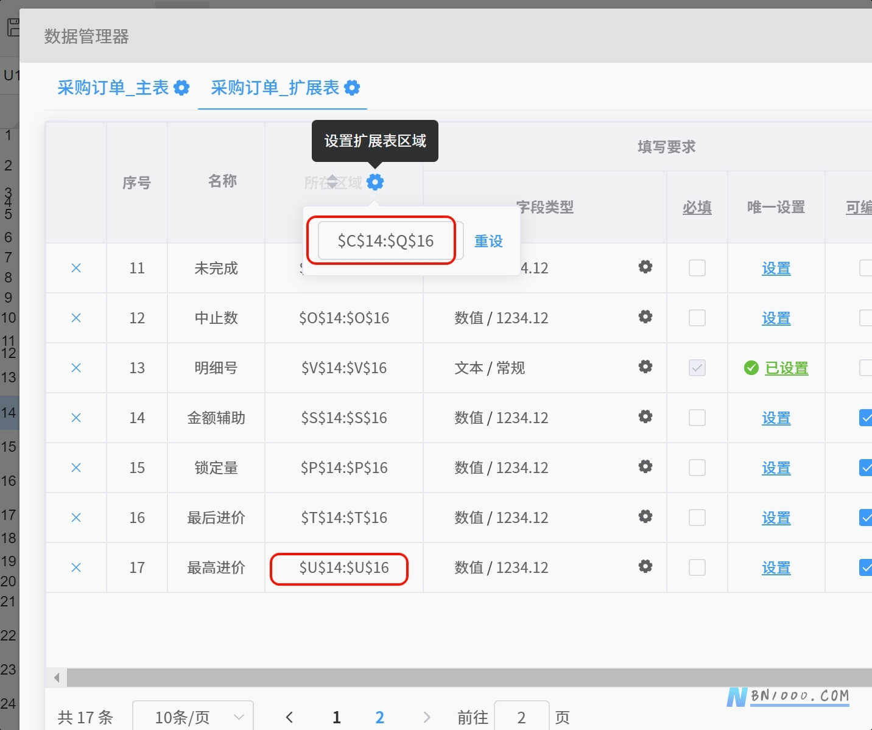Select the $T$14:$T$16 region cell
This screenshot has width=872, height=730.
[344, 518]
